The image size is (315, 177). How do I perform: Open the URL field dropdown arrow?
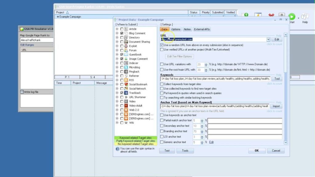(x=268, y=39)
